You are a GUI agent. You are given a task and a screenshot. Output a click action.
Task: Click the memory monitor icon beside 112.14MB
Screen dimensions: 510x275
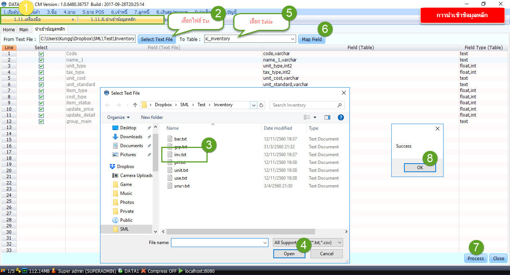tap(25, 271)
